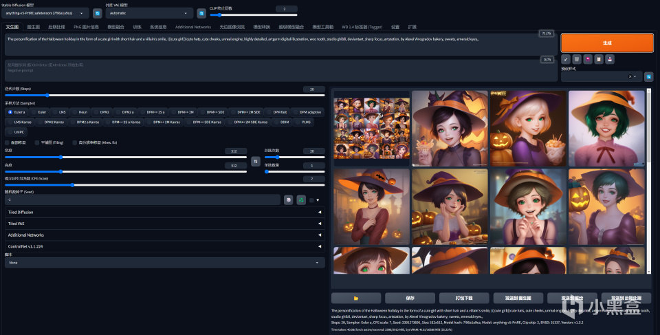The width and height of the screenshot is (660, 335).
Task: Adjust the 宽度 width slider
Action: click(126, 157)
